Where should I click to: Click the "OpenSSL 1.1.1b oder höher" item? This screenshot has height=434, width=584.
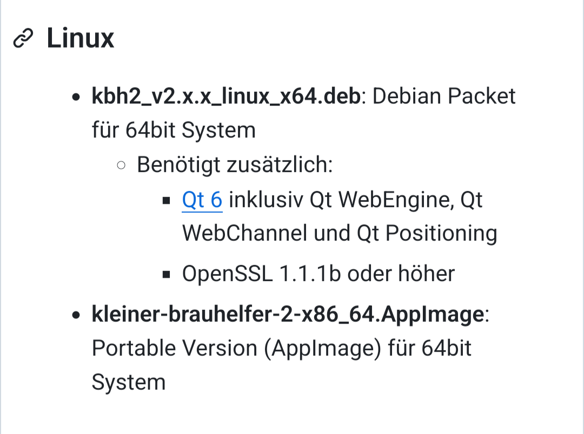(x=318, y=274)
